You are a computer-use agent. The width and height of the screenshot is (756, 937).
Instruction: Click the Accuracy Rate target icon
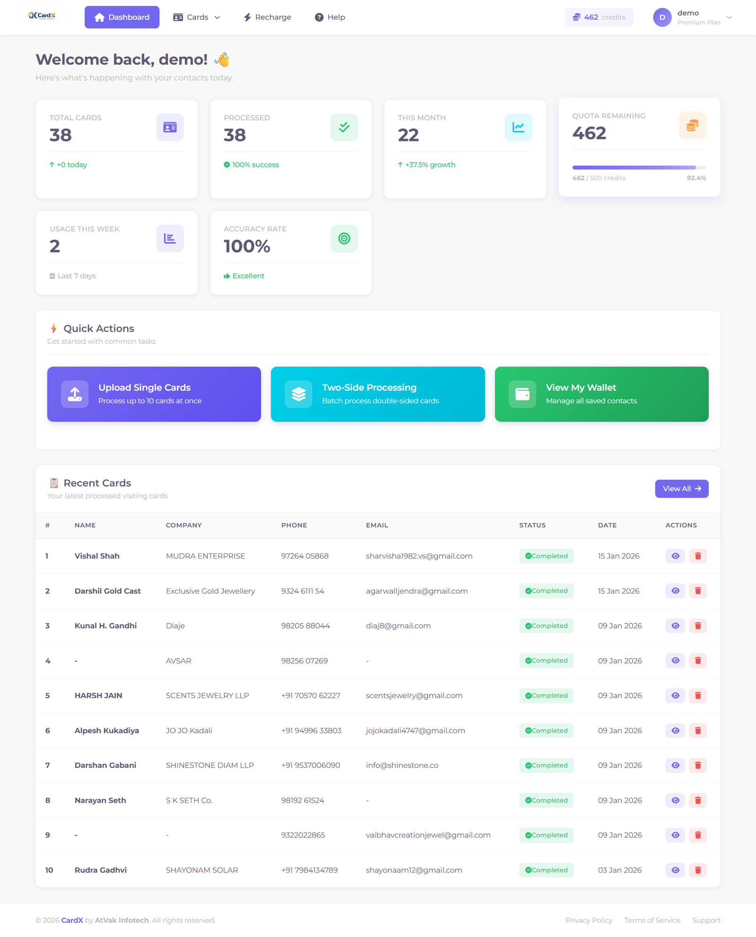click(x=344, y=238)
